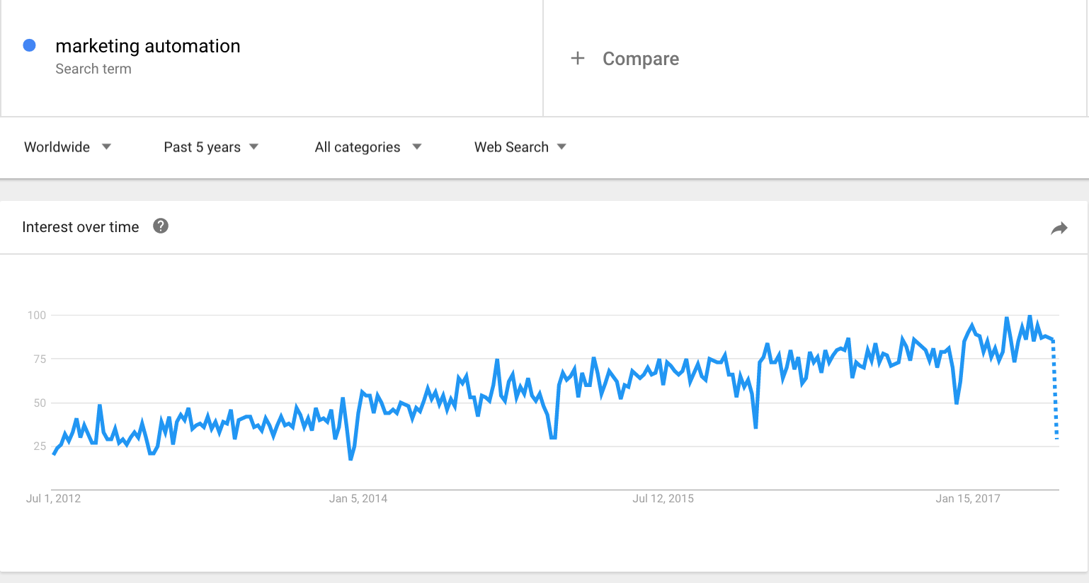Screen dimensions: 1089x583
Task: Click the Jul 12, 2015 axis label
Action: point(663,499)
